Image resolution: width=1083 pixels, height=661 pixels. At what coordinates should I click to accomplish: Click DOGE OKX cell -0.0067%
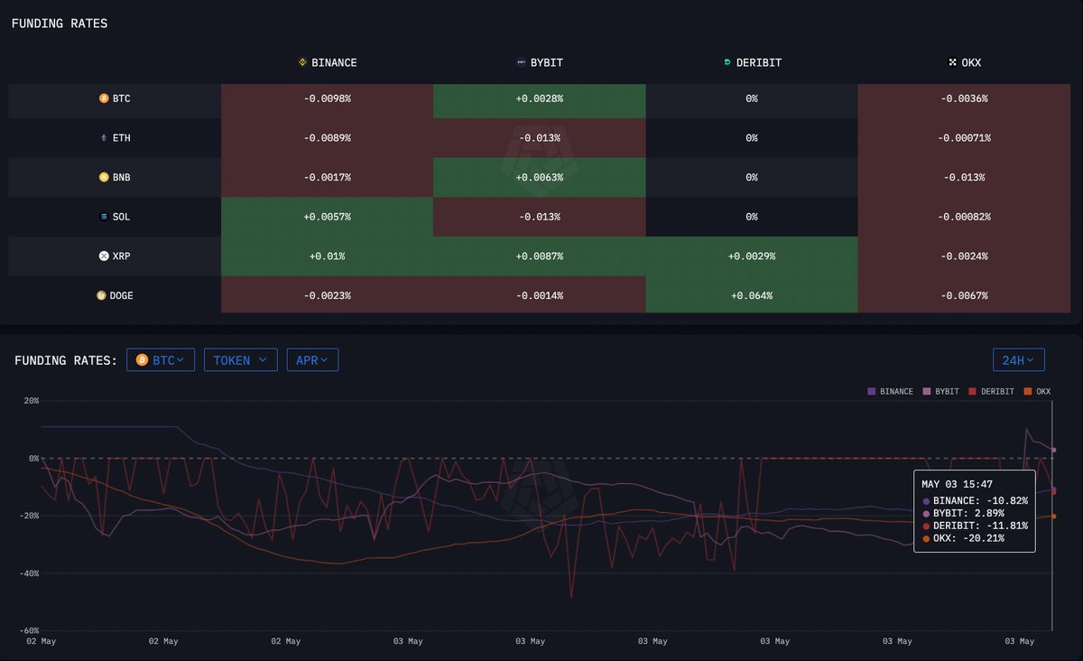tap(965, 295)
